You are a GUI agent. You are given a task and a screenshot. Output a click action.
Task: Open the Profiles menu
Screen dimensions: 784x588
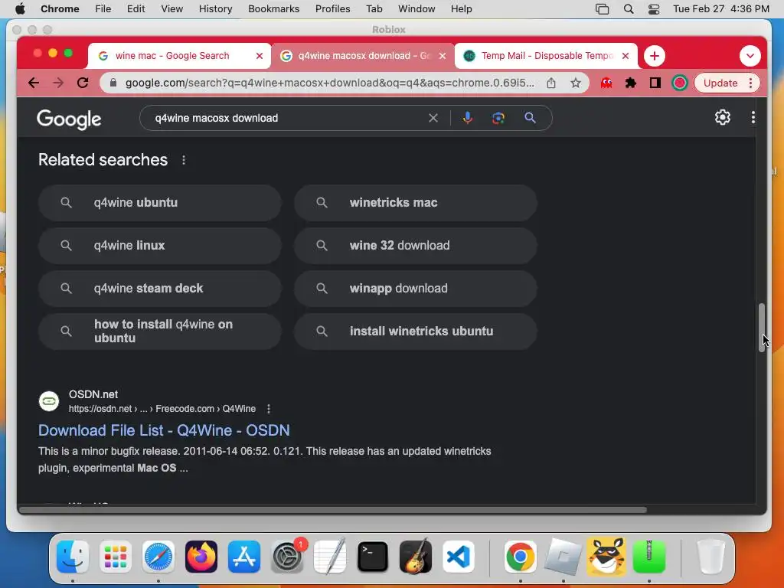coord(332,9)
